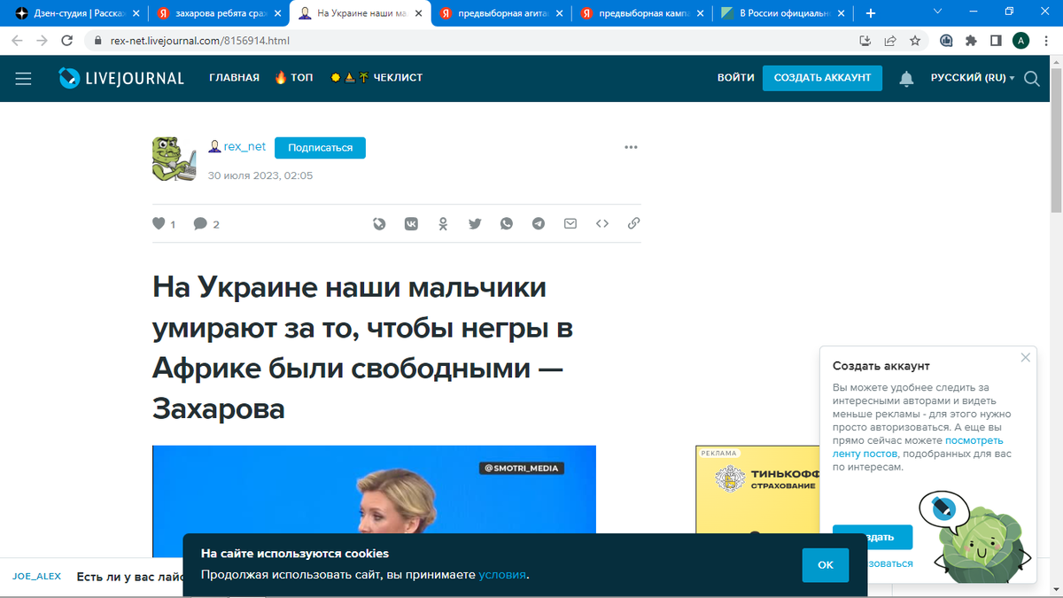Click rex_net user avatar frog image
This screenshot has width=1063, height=598.
[174, 159]
